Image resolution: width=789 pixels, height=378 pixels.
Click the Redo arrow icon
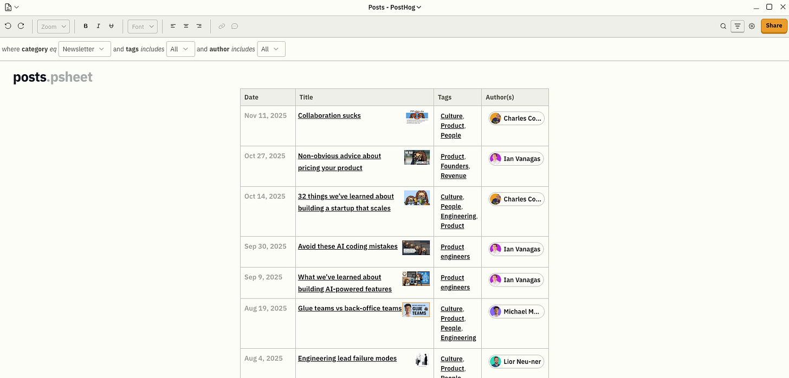(21, 26)
